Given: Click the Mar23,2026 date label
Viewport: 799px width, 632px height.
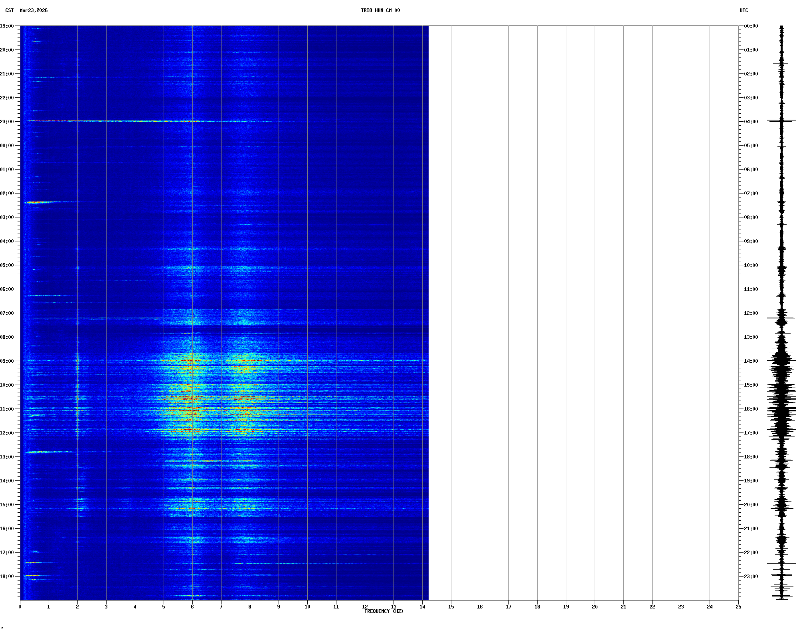Looking at the screenshot, I should point(34,10).
